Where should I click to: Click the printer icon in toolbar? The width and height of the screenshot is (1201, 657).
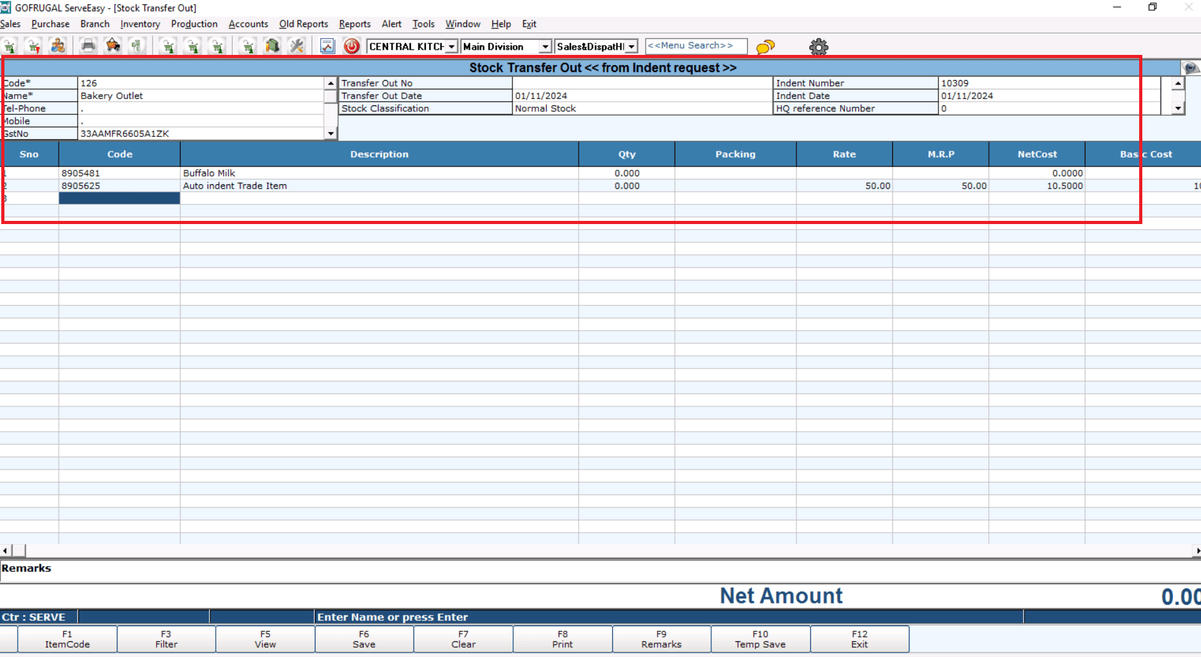click(x=88, y=46)
